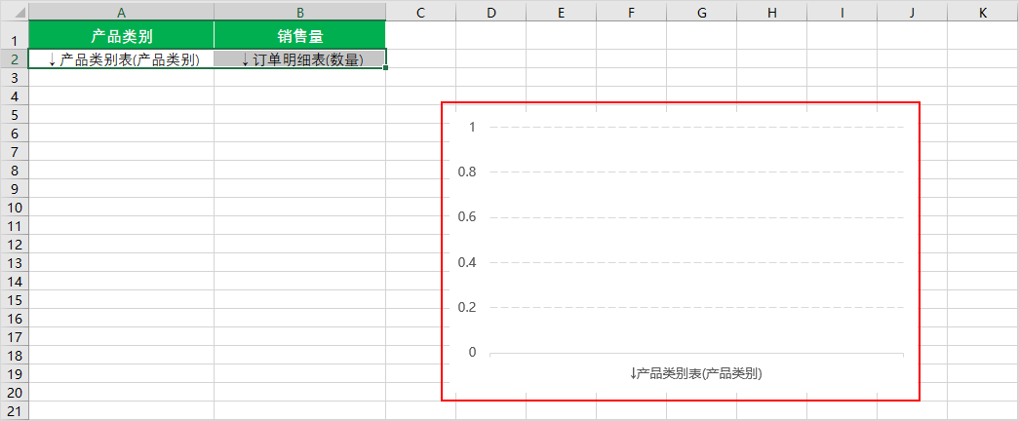Select row 2 header

pyautogui.click(x=15, y=58)
